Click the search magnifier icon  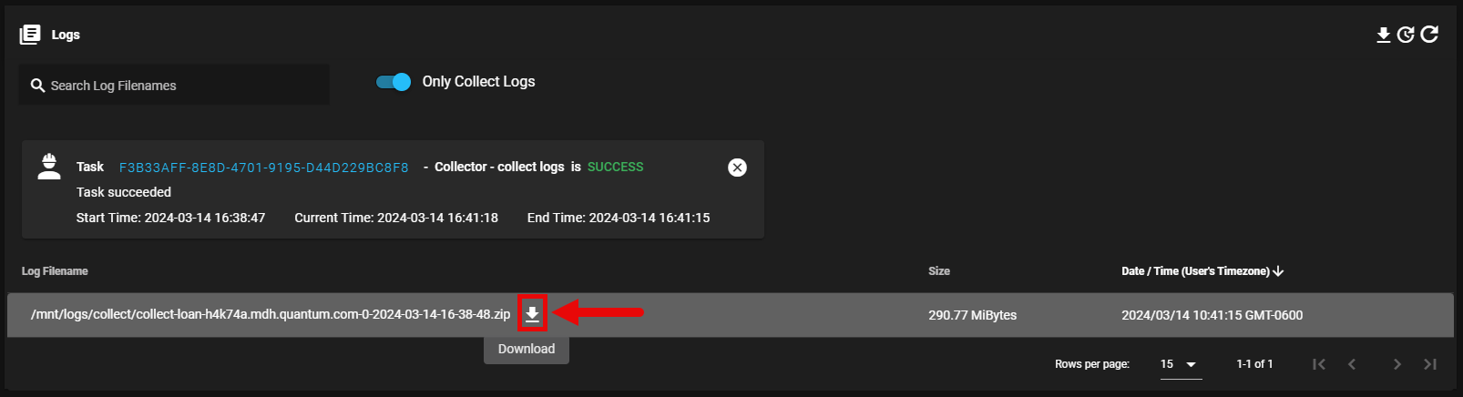pyautogui.click(x=37, y=86)
